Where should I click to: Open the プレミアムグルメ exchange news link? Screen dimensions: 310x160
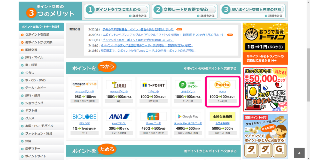163,35
